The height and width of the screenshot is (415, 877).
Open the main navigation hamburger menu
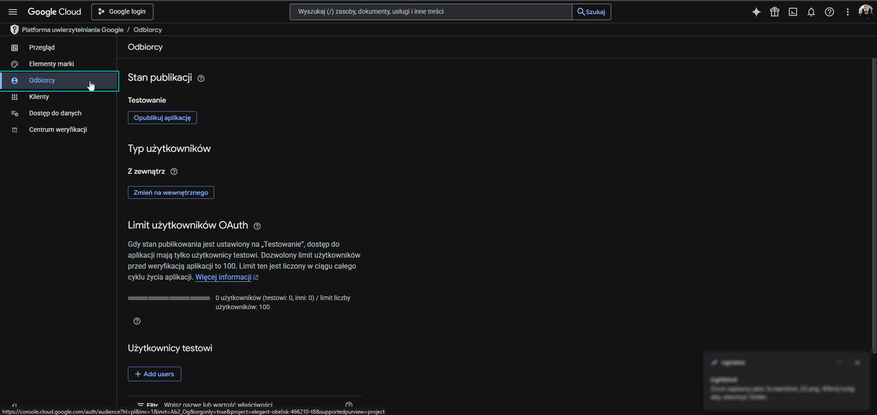[13, 12]
